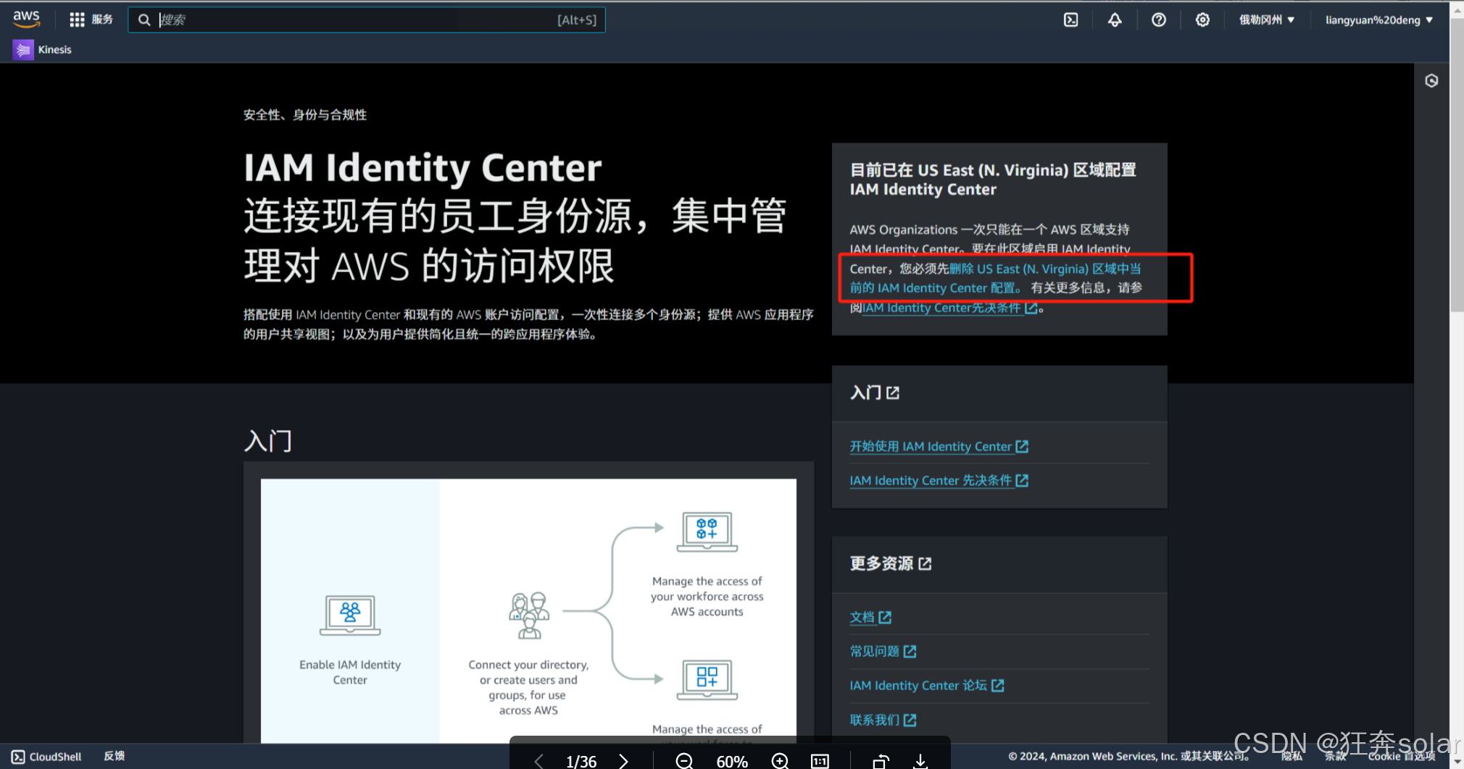Open the services grid menu
This screenshot has height=769, width=1464.
(x=77, y=20)
